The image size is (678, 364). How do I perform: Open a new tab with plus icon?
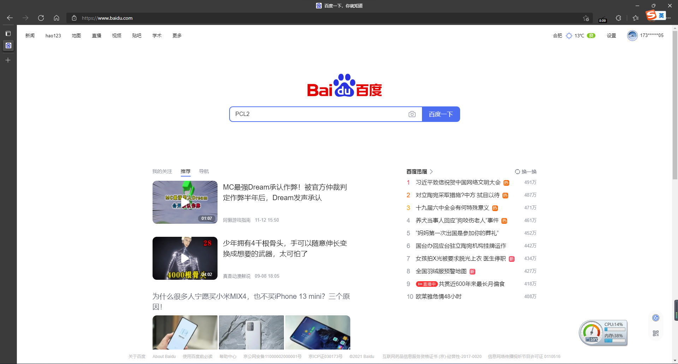pyautogui.click(x=8, y=60)
